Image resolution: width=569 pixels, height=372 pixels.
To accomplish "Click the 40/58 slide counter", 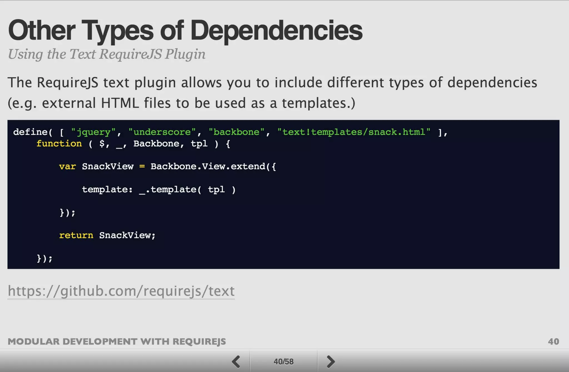I will [x=283, y=361].
